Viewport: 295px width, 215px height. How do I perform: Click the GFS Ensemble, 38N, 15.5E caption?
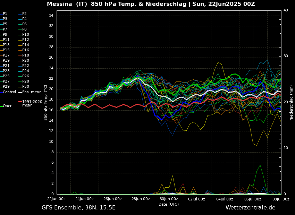click(78, 208)
